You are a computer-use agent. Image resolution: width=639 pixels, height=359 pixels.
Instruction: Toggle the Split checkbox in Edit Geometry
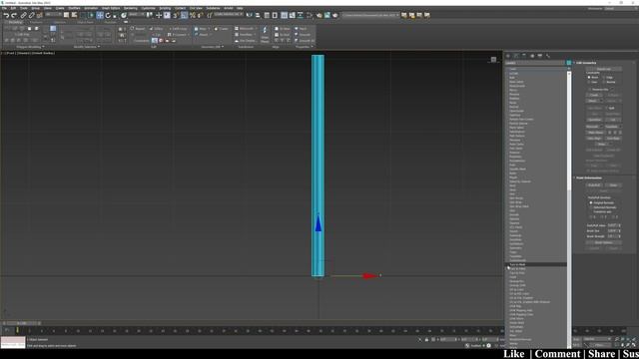coord(606,108)
